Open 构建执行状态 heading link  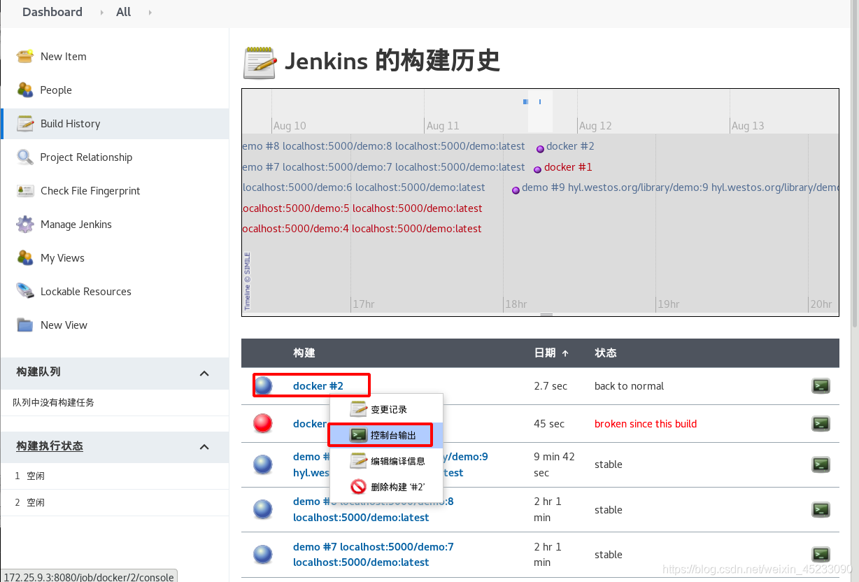(x=50, y=446)
